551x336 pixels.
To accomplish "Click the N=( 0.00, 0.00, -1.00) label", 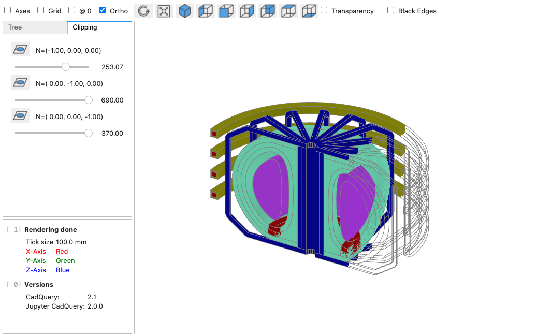I will point(69,116).
